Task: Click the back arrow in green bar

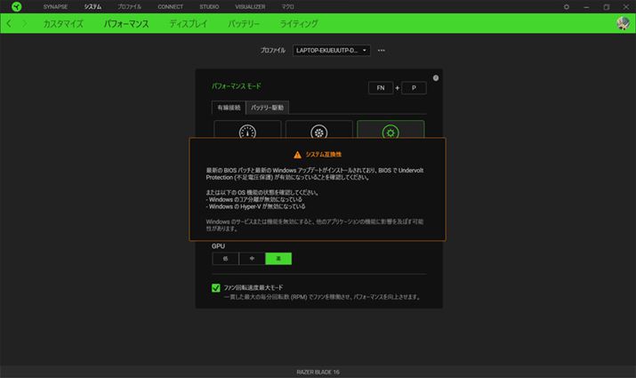Action: (9, 23)
